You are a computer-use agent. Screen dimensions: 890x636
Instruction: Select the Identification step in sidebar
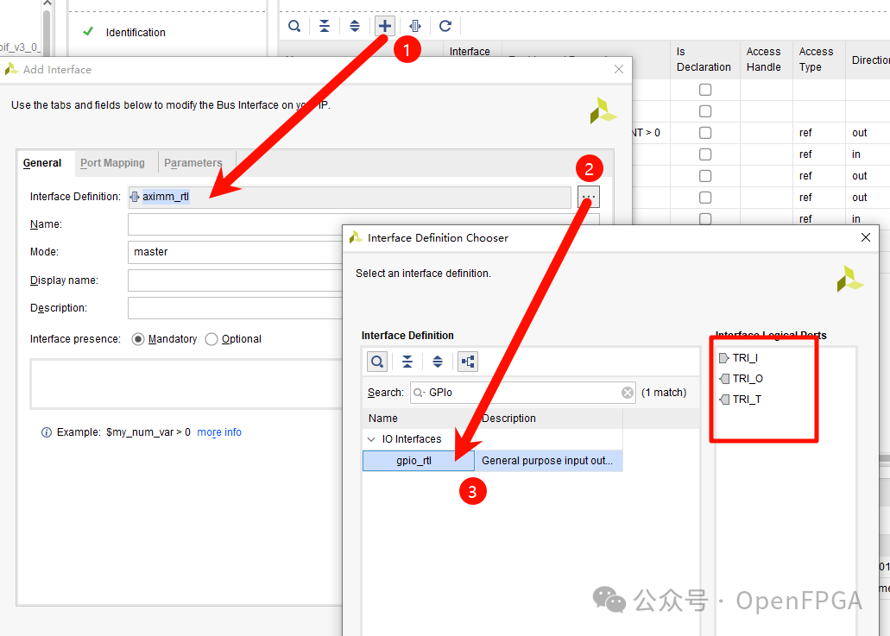136,33
